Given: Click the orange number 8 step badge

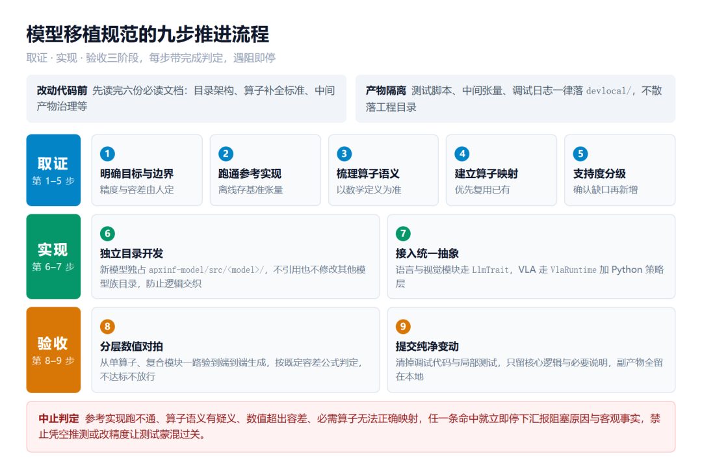Looking at the screenshot, I should (107, 327).
